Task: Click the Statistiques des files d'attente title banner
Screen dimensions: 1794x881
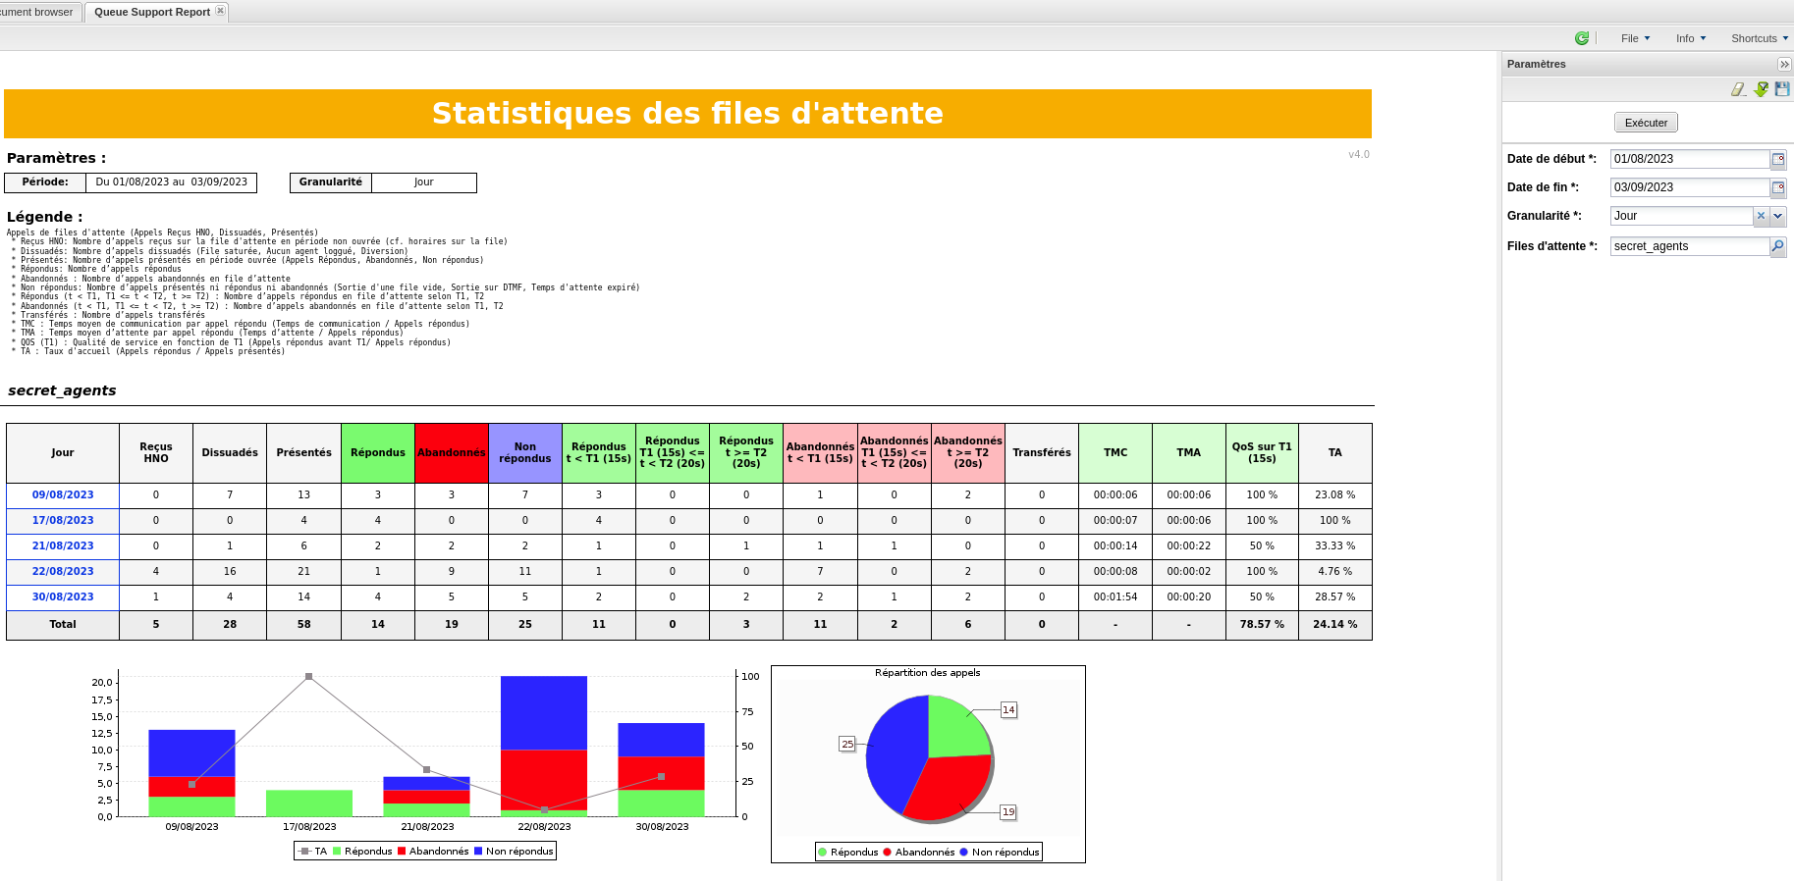Action: pos(687,114)
